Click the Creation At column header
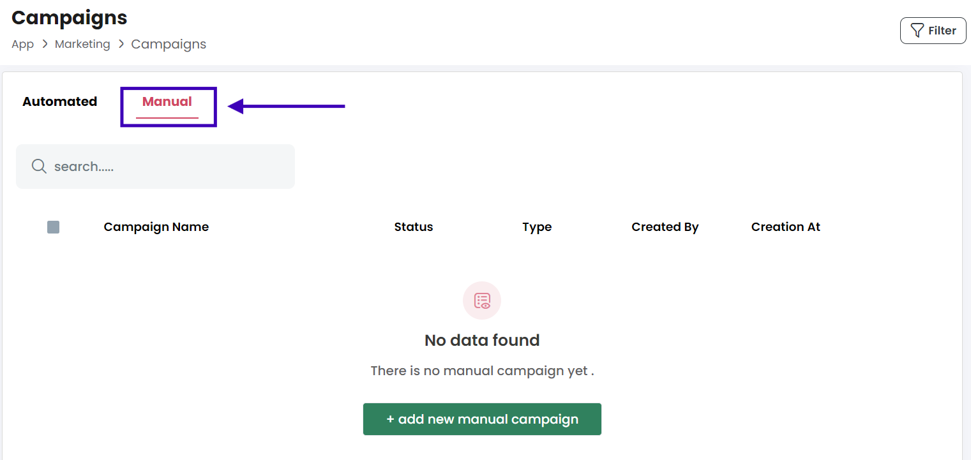971x460 pixels. point(786,227)
